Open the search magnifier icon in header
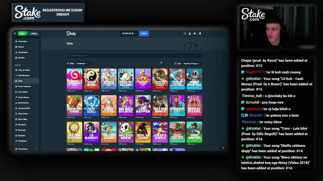The image size is (323, 181). pos(185,33)
